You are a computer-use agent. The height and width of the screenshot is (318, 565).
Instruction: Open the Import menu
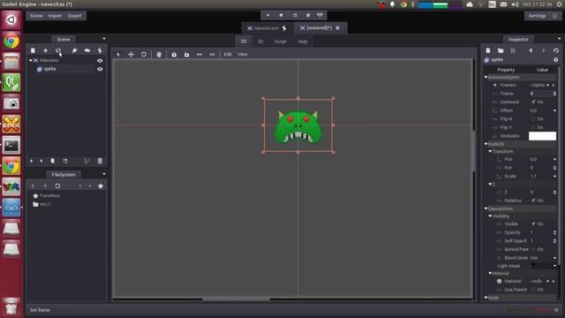pos(55,16)
